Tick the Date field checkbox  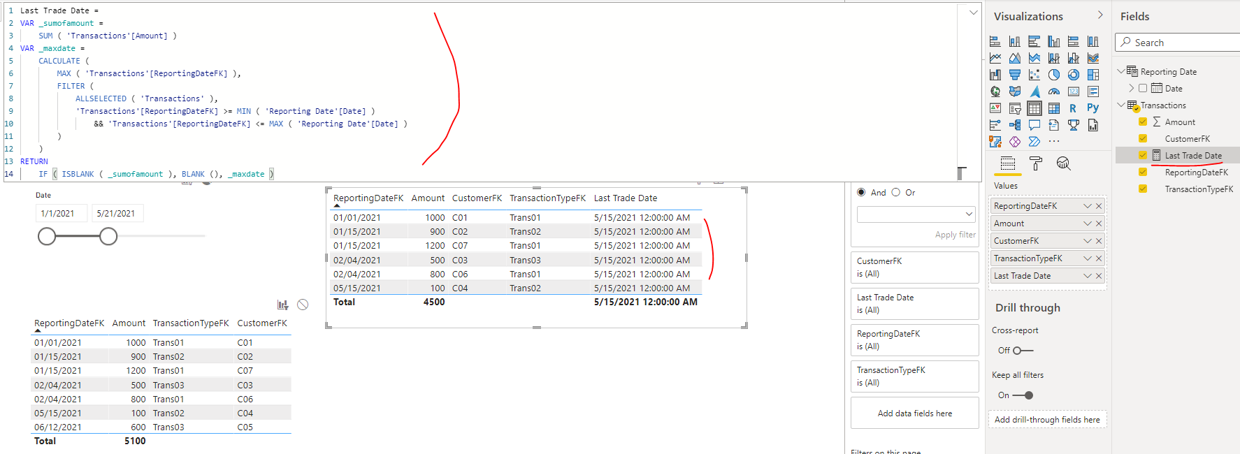[1143, 88]
